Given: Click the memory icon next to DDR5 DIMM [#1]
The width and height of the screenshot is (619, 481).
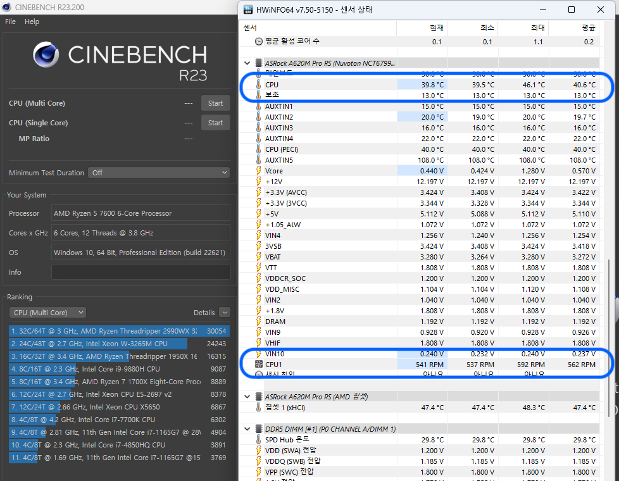Looking at the screenshot, I should pos(259,429).
